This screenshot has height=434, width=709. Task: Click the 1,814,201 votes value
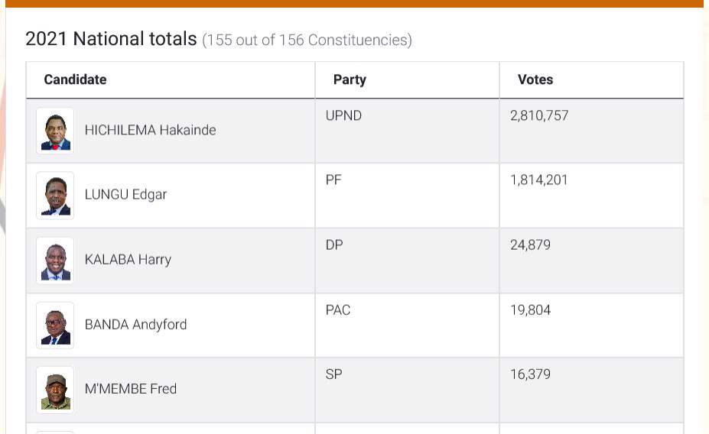coord(538,180)
